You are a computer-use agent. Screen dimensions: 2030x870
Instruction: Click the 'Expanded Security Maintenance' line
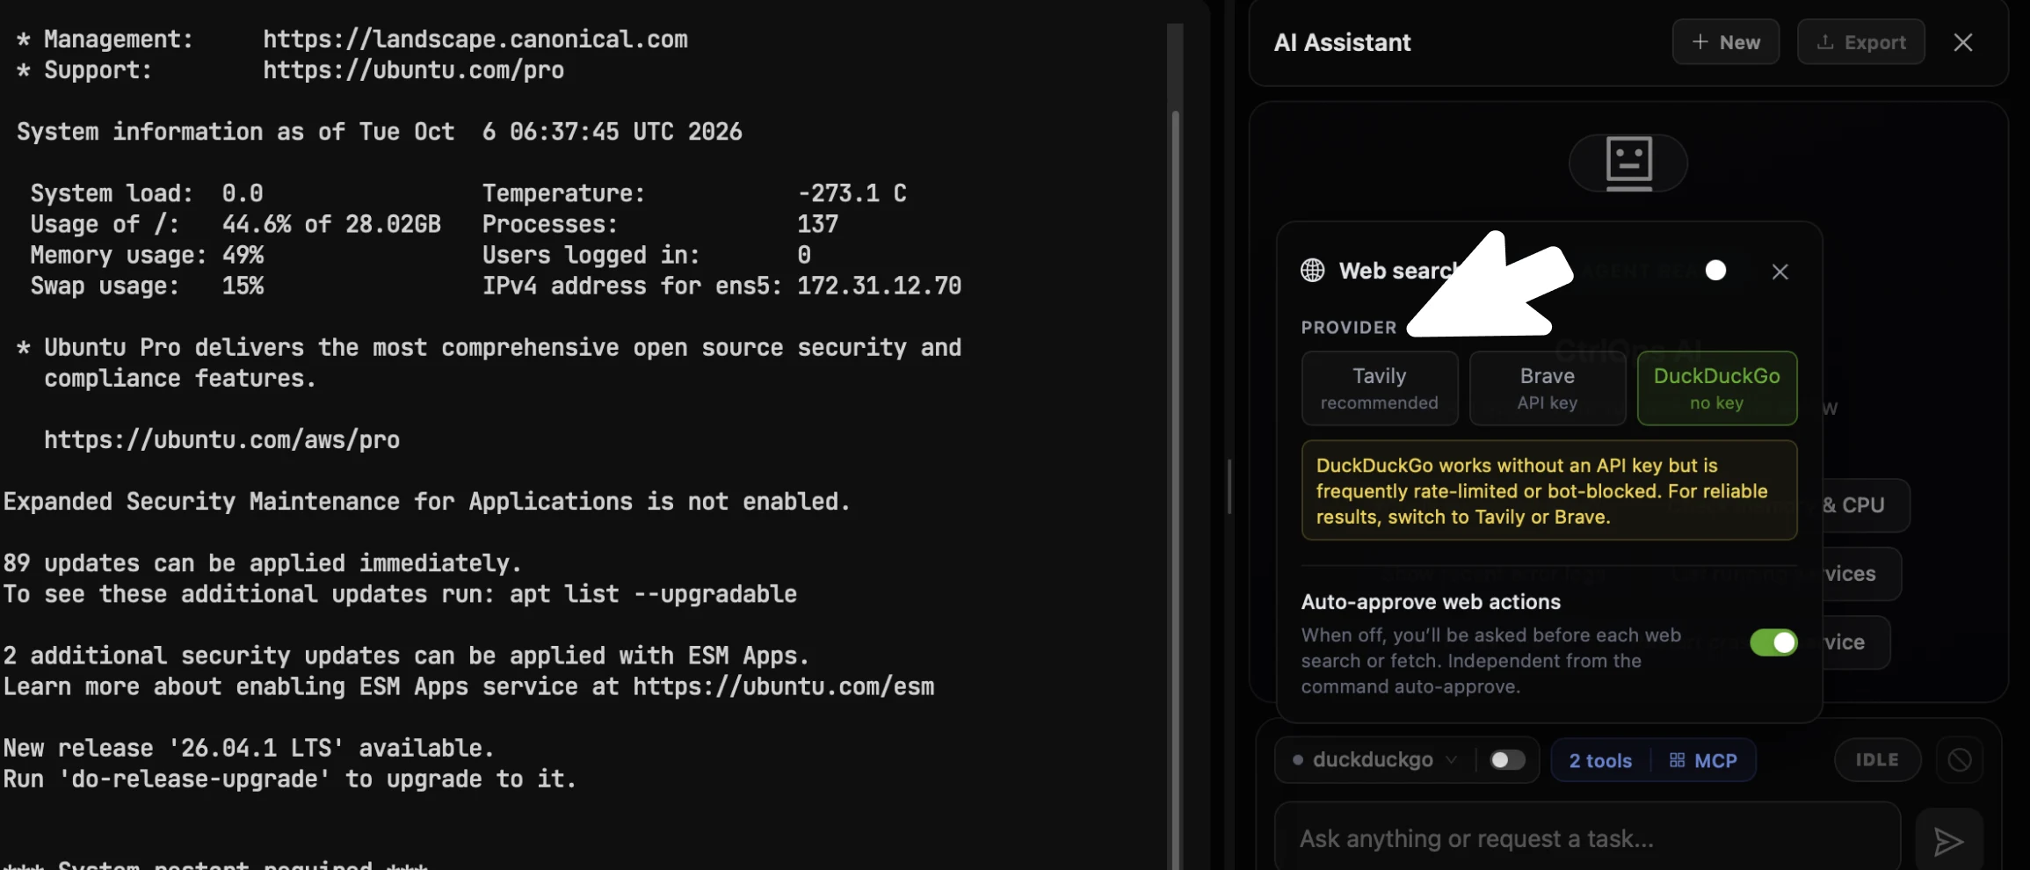point(427,502)
